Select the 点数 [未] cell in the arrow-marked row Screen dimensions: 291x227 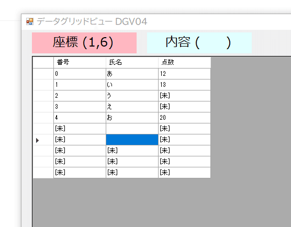coord(184,140)
